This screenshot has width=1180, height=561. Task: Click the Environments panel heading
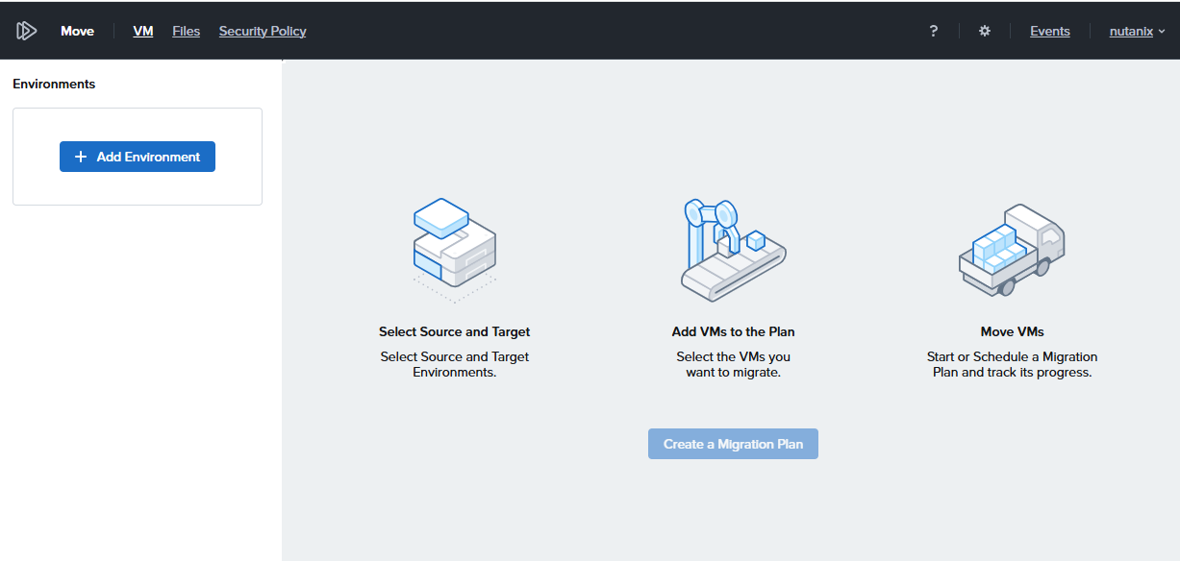(54, 84)
